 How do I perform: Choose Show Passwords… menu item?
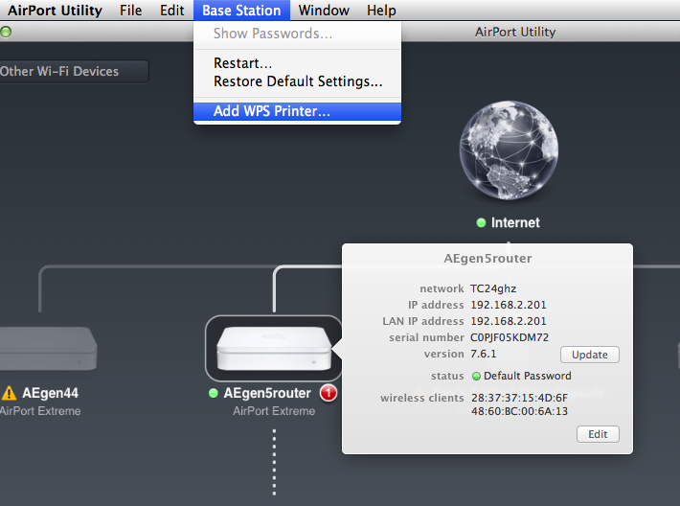[x=297, y=34]
